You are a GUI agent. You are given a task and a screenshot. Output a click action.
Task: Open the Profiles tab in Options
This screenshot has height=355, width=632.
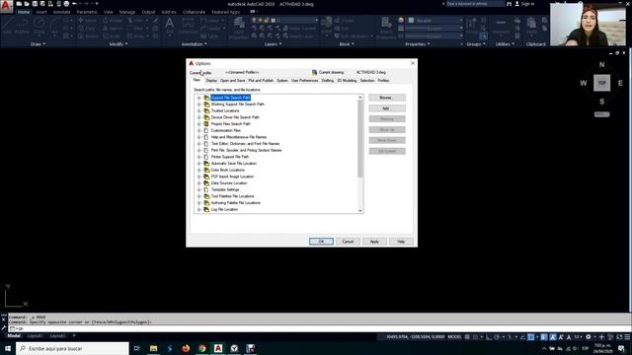(383, 81)
